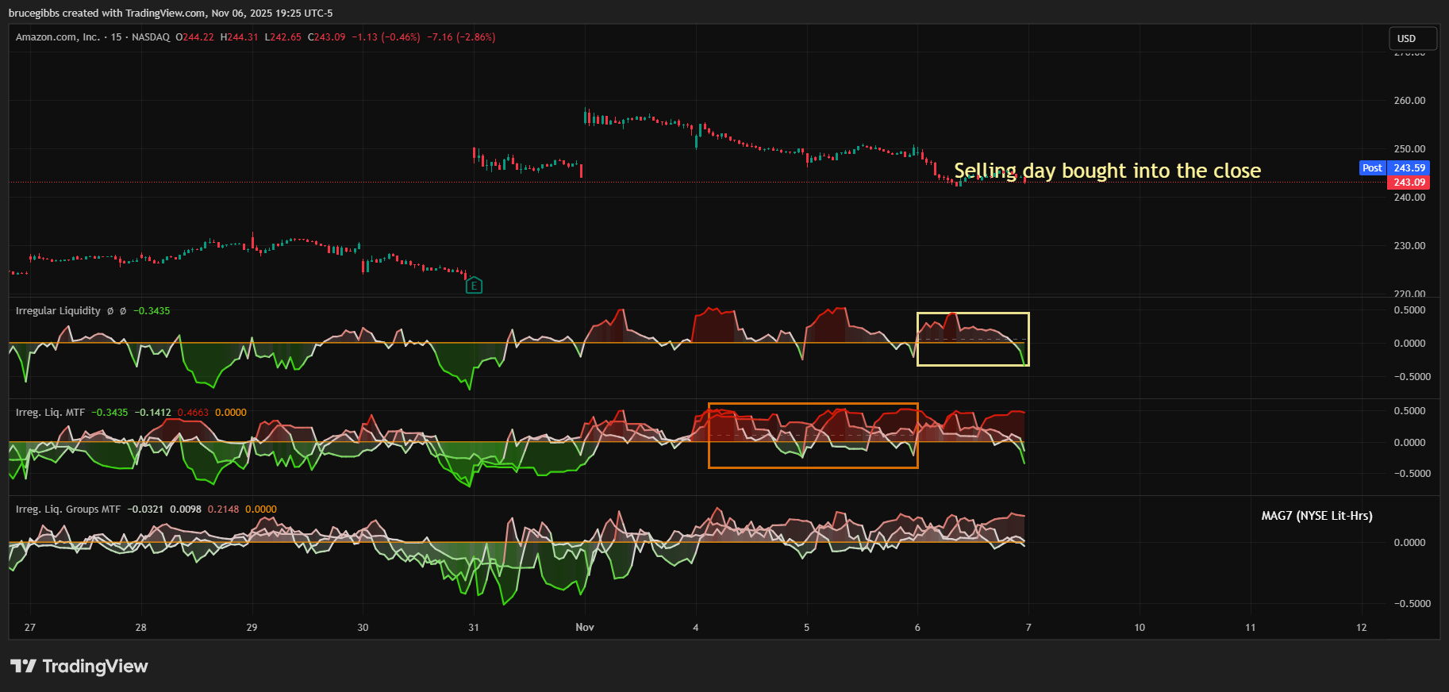This screenshot has height=692, width=1449.
Task: Open the USD currency selector
Action: (x=1412, y=38)
